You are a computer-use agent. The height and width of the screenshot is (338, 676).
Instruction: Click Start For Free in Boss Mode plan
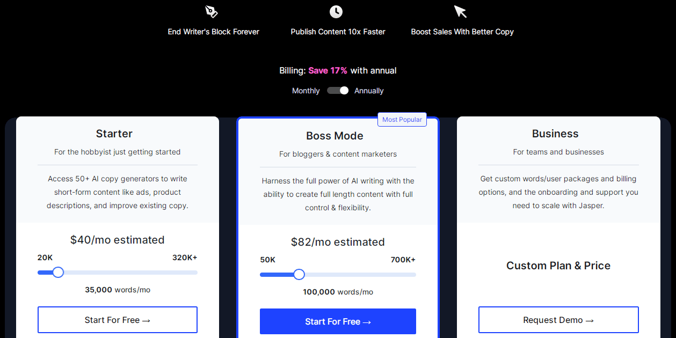coord(338,321)
